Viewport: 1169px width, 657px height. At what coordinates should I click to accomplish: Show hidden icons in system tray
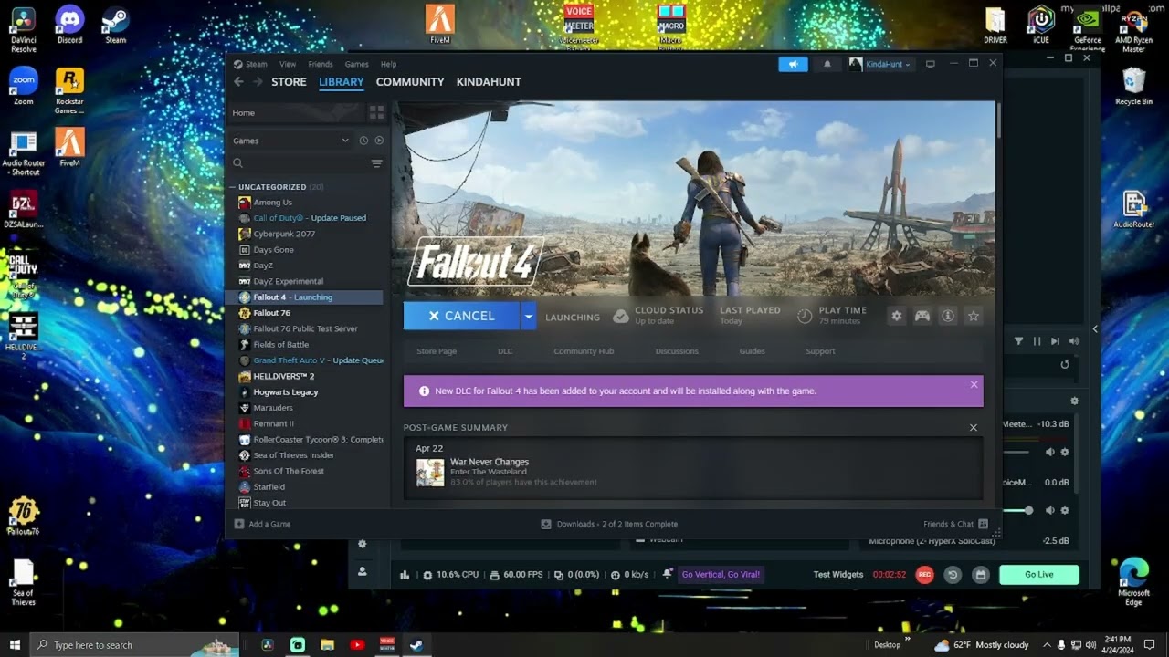[x=1048, y=645]
